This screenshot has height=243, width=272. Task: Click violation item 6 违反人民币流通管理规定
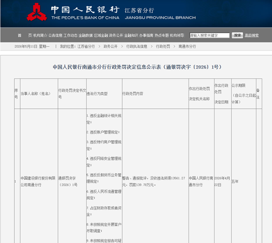click(104, 194)
